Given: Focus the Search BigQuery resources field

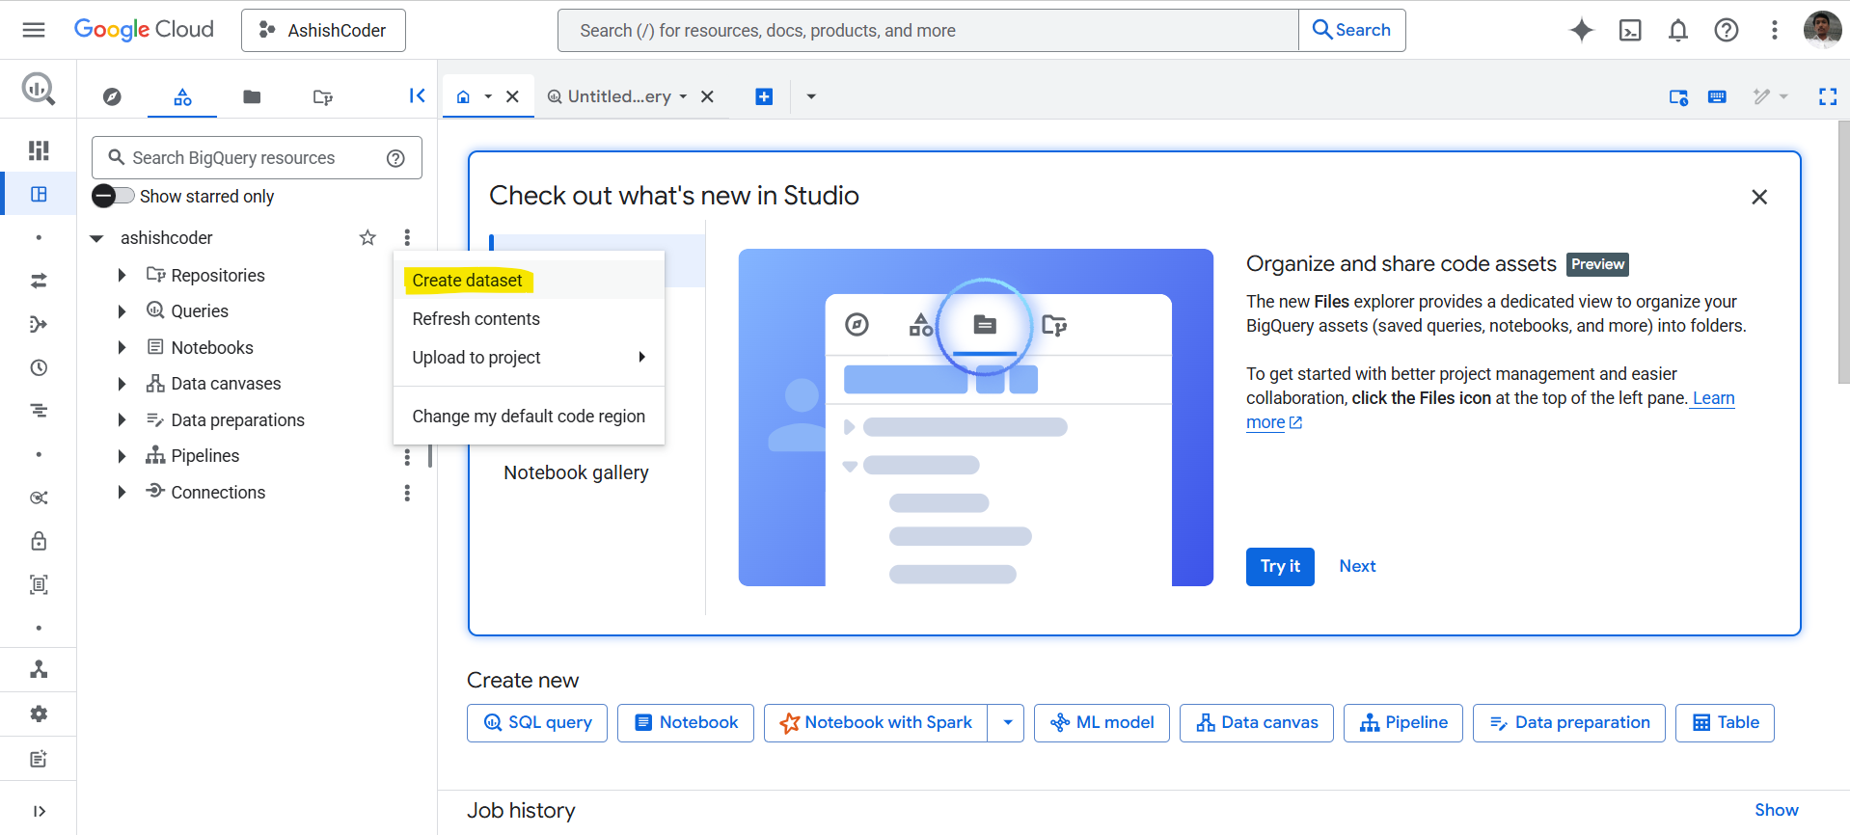Looking at the screenshot, I should point(257,158).
